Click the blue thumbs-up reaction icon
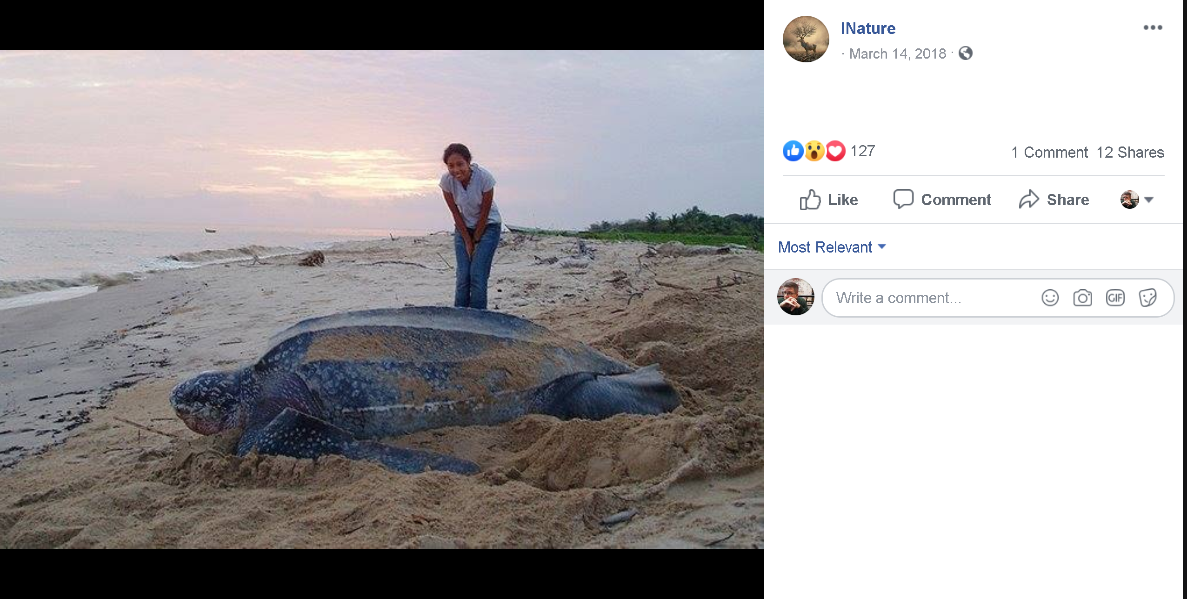 [x=793, y=151]
